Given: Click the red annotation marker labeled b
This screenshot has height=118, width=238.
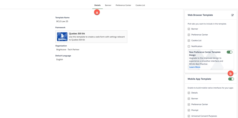Looking at the screenshot, I should [x=230, y=73].
